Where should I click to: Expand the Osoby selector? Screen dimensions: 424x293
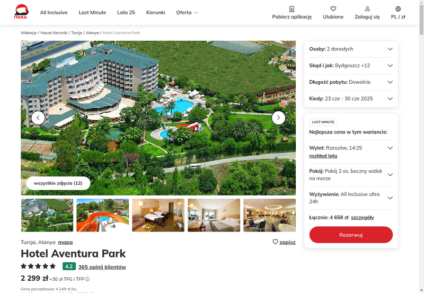pos(351,49)
